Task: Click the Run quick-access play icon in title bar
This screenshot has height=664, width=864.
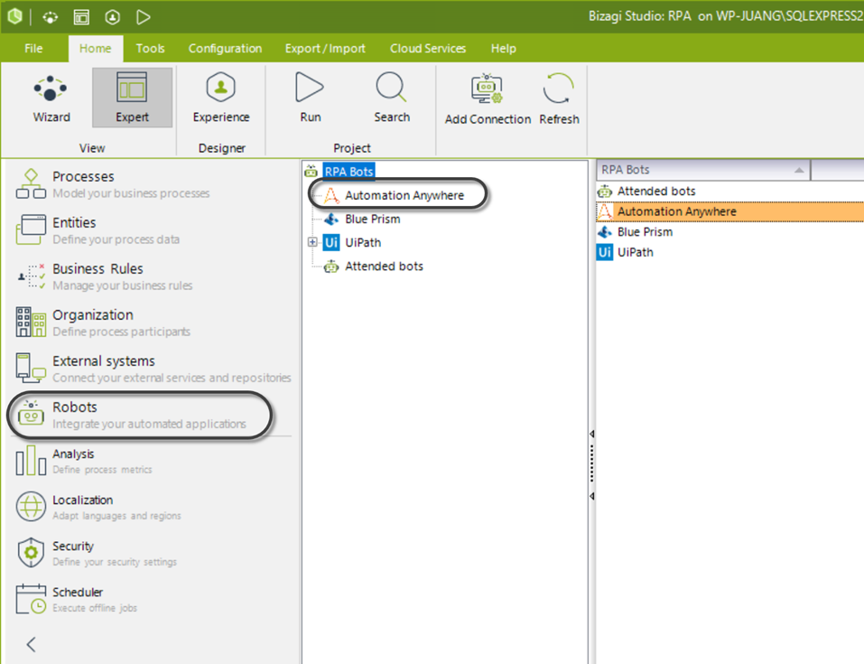Action: (144, 18)
